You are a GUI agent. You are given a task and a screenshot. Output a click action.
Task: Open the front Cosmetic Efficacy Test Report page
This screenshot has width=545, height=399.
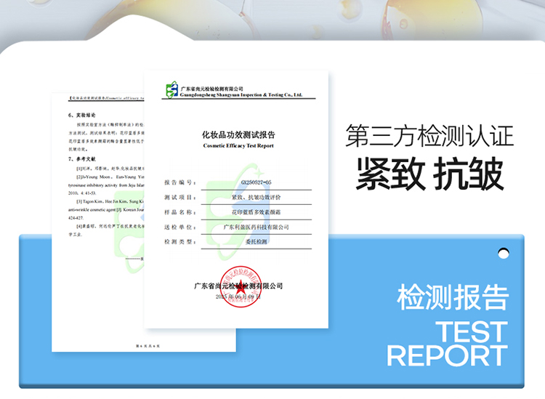(236, 199)
